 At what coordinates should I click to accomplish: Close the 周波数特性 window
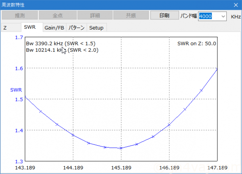click(x=236, y=5)
